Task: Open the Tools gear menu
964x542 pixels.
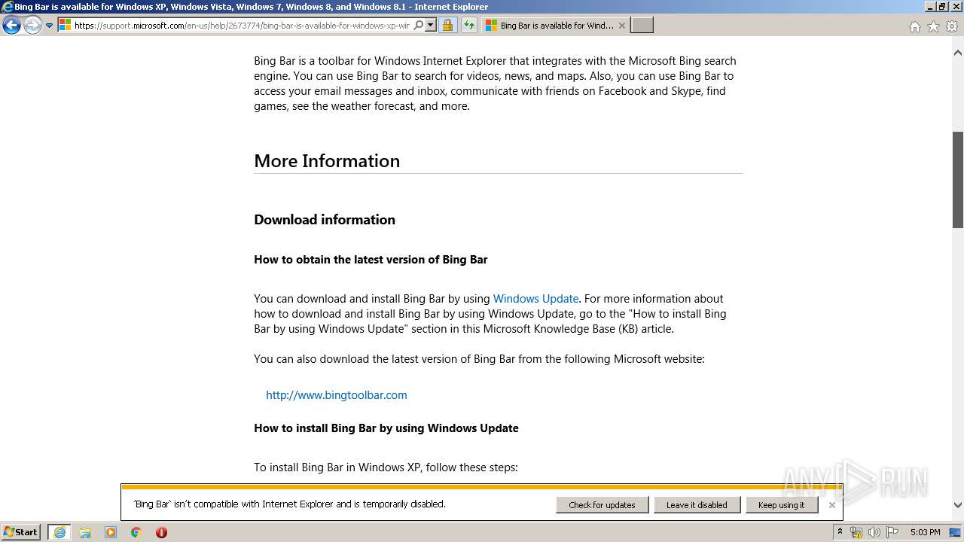Action: pos(952,26)
